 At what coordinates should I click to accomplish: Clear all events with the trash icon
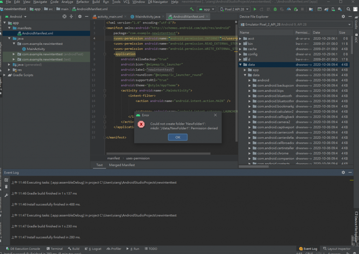tap(6, 187)
